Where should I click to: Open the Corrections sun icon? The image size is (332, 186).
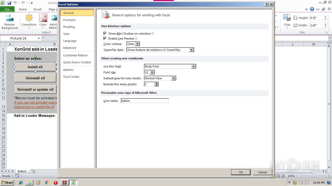click(x=29, y=18)
